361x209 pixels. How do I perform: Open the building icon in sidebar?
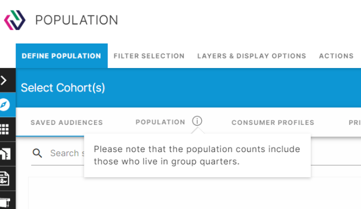[5, 154]
